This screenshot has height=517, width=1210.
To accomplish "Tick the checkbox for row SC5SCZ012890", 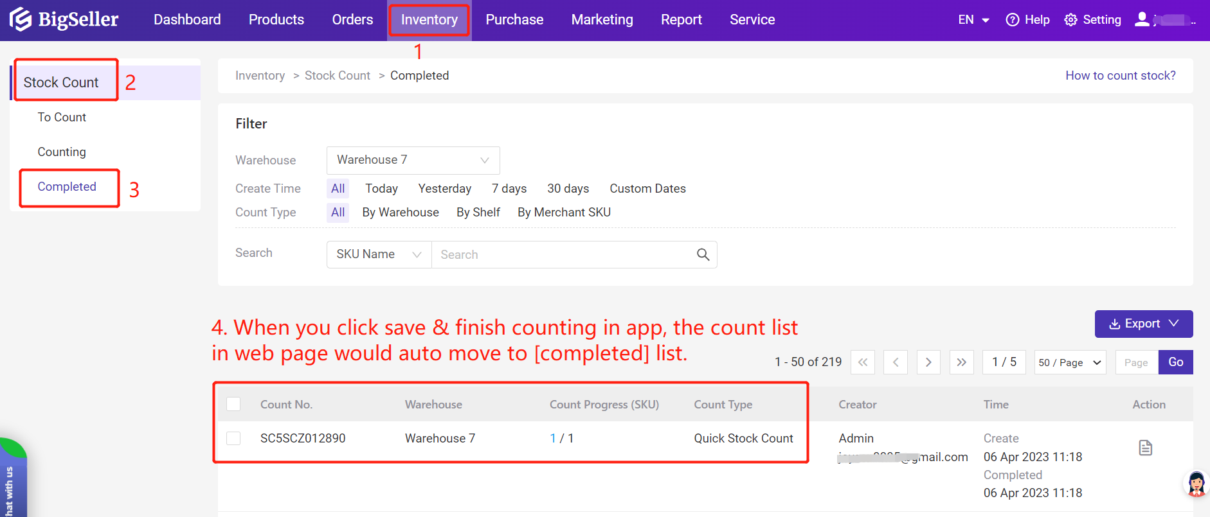I will point(233,438).
